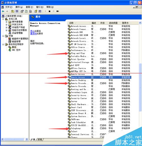This screenshot has width=142, height=146.
Task: Click the tree pane scroll left arrow
Action: tap(3, 139)
